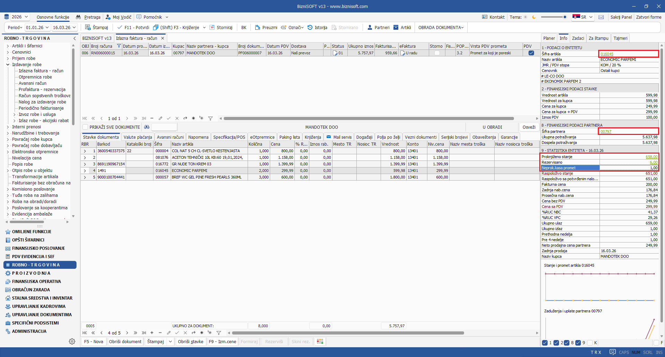Viewport: 665px width, 357px height.
Task: Collapse the Izdavanje robe tree node
Action: click(8, 65)
